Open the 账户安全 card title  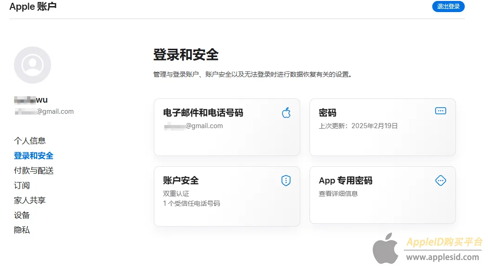181,181
